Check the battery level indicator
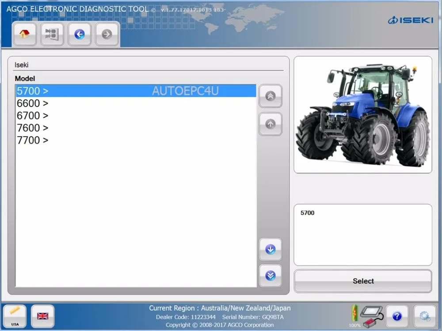The height and width of the screenshot is (331, 442). click(354, 316)
